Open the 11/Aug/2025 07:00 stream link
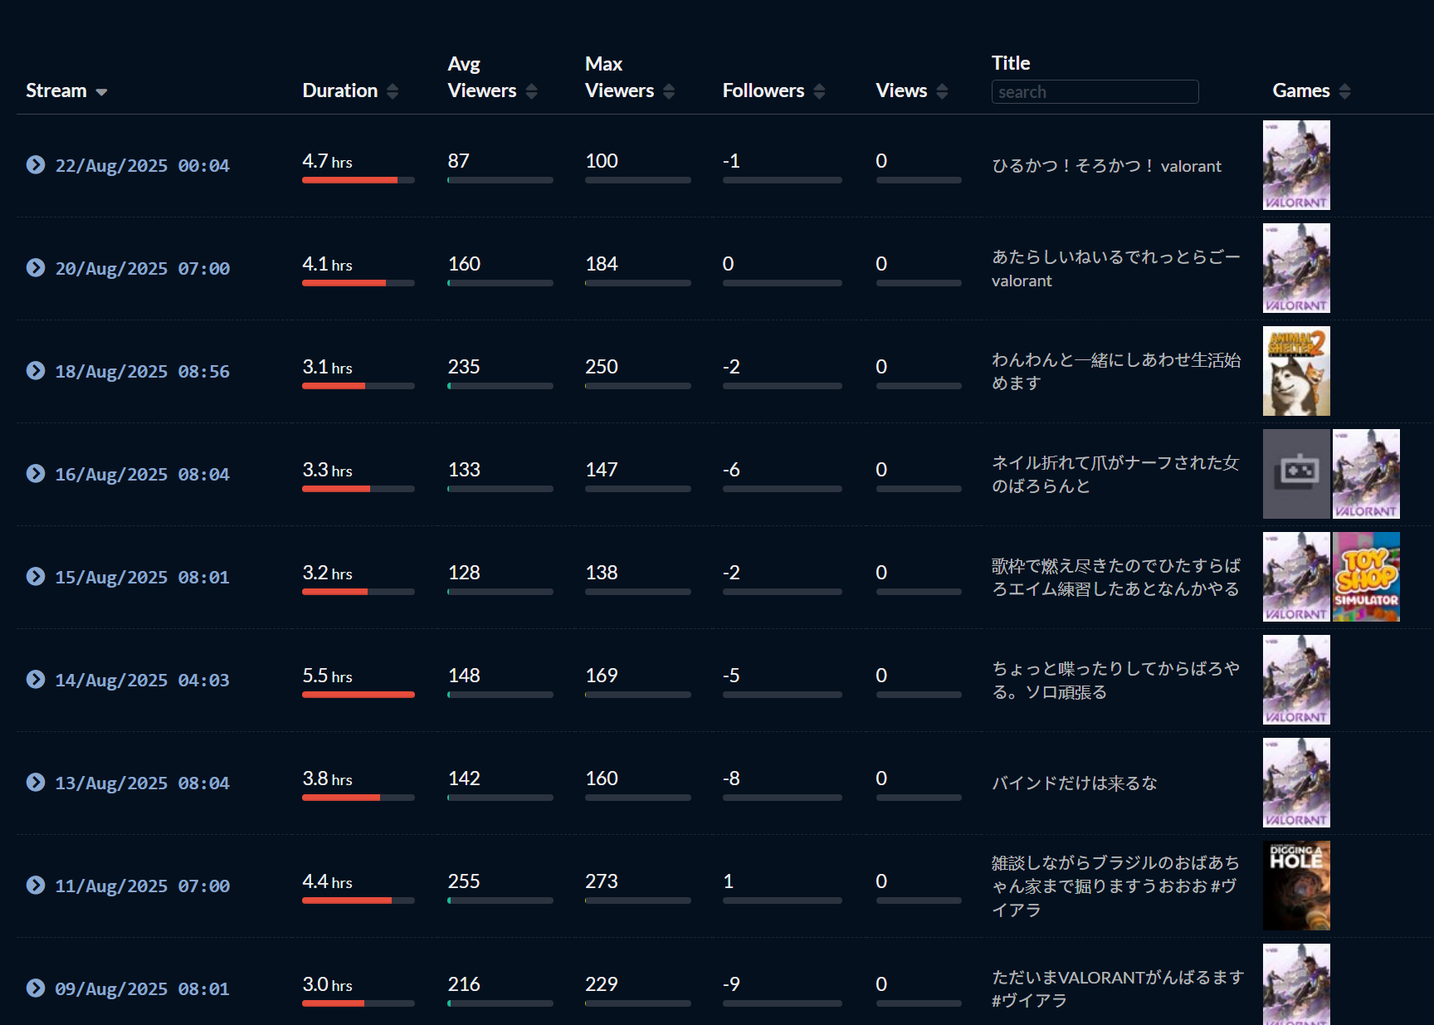This screenshot has width=1434, height=1025. point(143,886)
